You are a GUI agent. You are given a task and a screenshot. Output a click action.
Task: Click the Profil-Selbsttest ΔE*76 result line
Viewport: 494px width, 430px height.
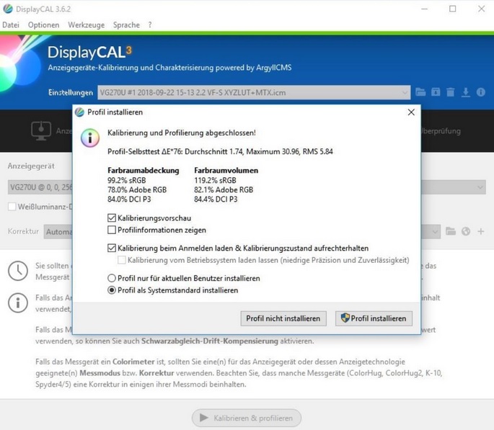point(220,152)
